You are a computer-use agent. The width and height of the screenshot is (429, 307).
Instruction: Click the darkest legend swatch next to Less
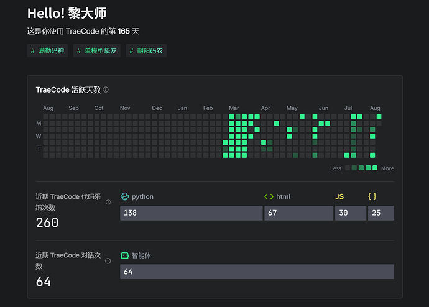(348, 168)
